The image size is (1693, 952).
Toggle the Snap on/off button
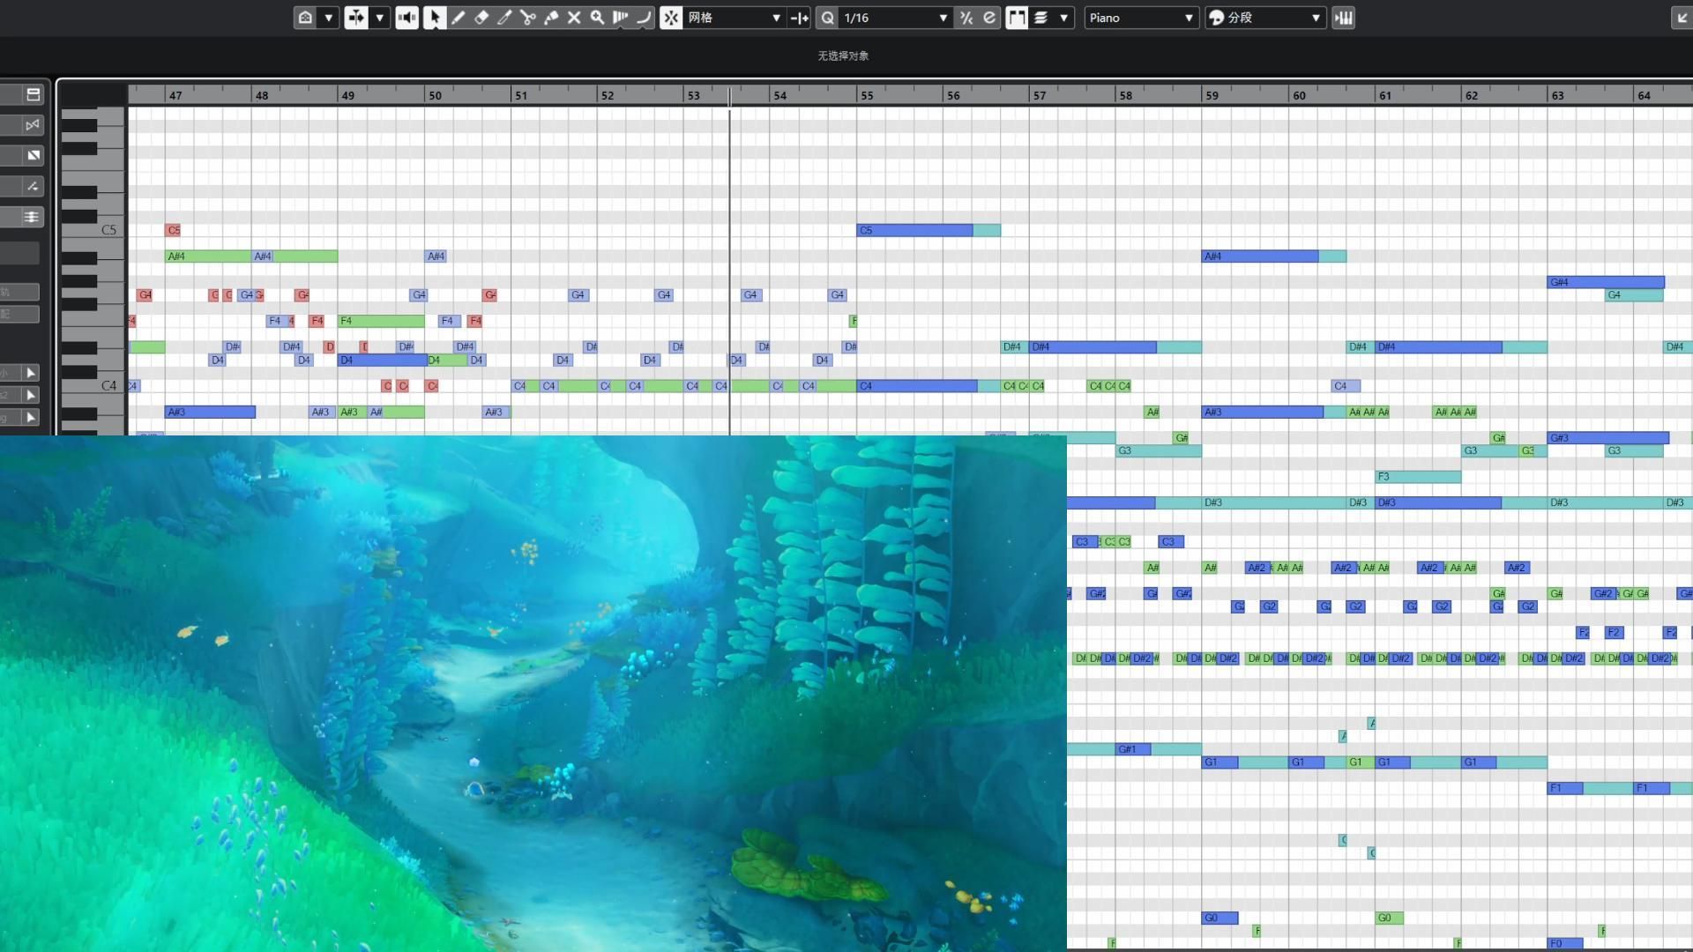click(x=671, y=18)
